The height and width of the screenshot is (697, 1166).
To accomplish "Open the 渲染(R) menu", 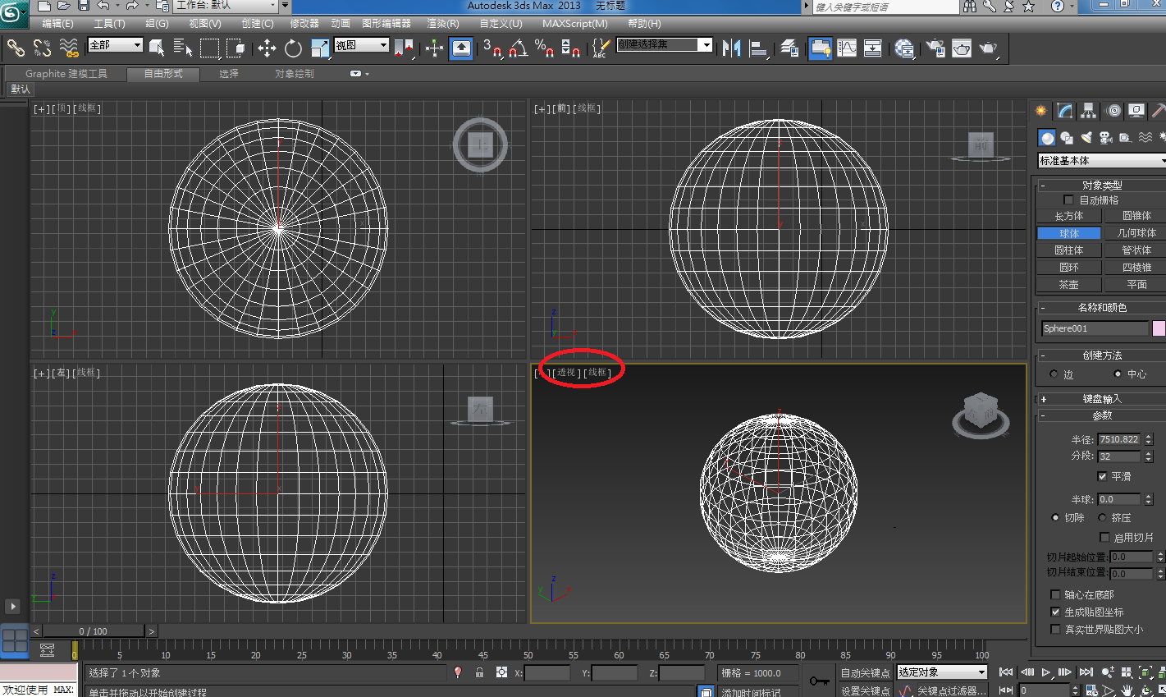I will (x=442, y=24).
